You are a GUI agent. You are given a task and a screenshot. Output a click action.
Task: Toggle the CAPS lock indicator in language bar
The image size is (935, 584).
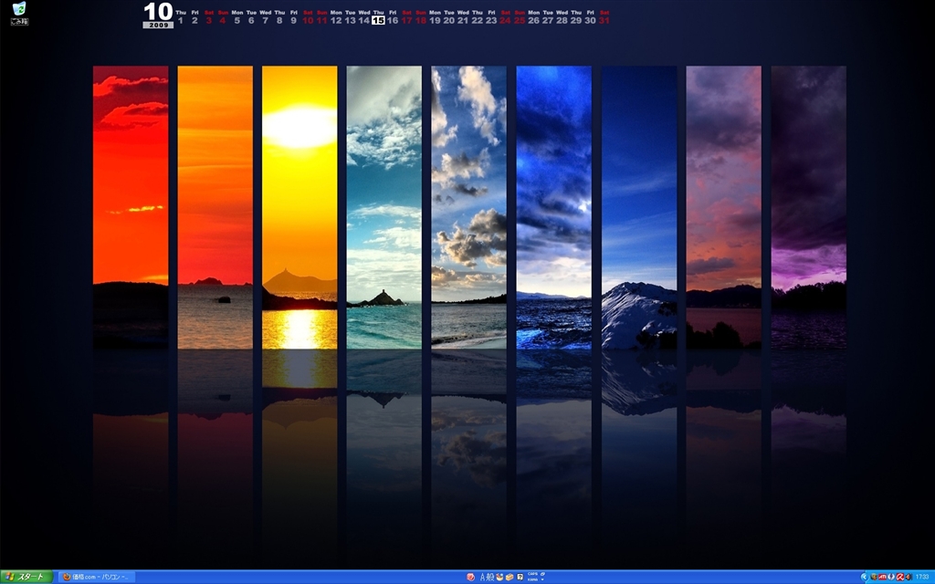[532, 574]
